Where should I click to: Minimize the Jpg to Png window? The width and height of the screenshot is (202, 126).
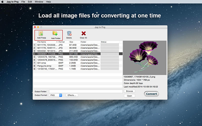[38, 27]
